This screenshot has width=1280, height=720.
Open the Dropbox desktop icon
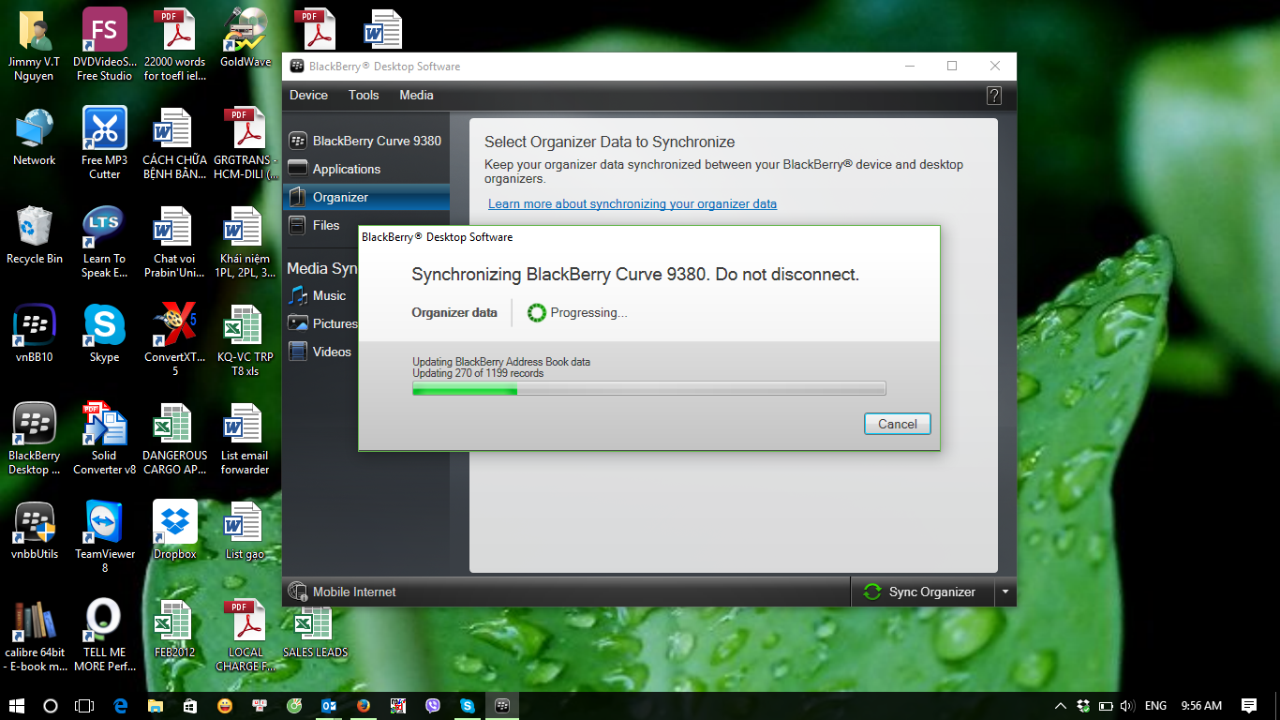click(x=175, y=532)
